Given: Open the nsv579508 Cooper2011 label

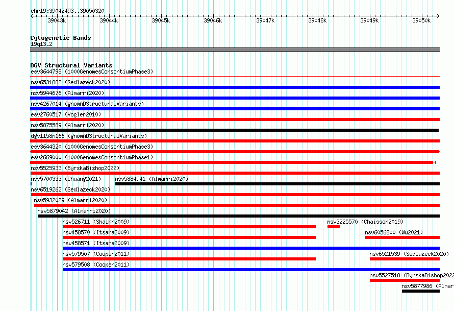Looking at the screenshot, I should [96, 265].
